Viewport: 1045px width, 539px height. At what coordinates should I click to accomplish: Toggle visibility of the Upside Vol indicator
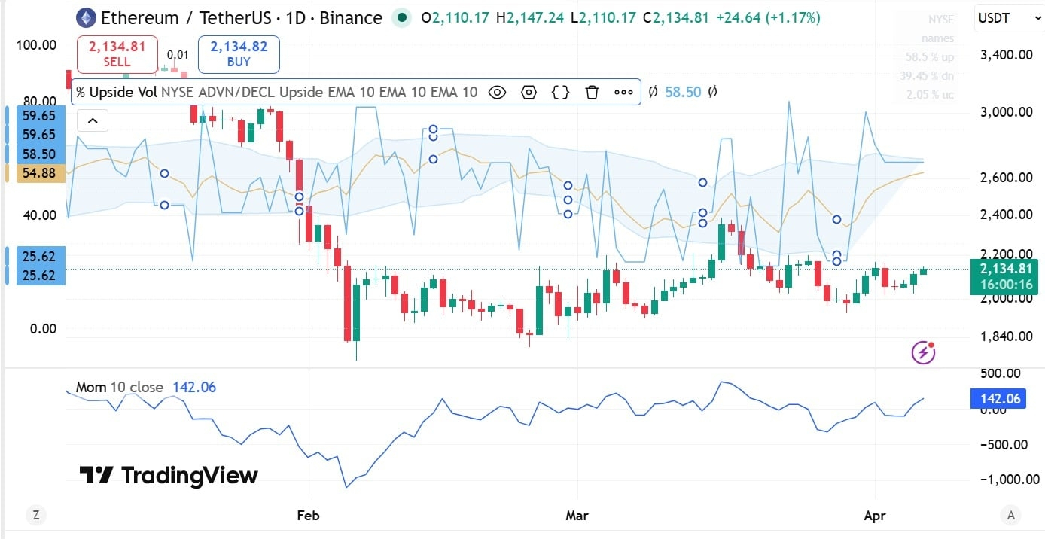point(496,92)
